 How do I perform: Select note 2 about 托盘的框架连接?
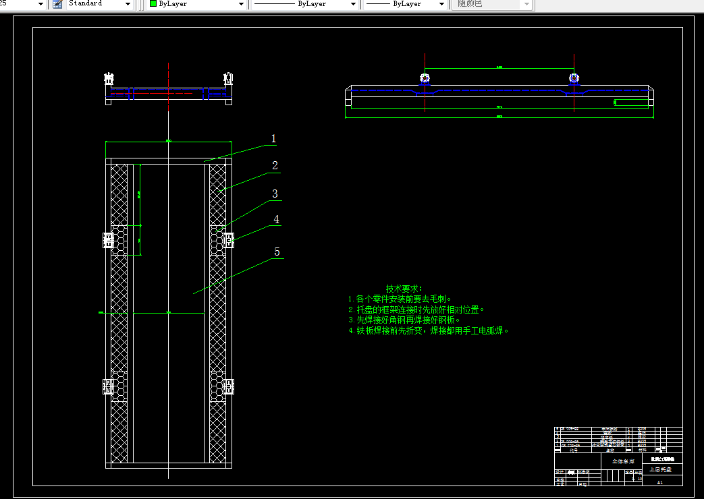[416, 310]
